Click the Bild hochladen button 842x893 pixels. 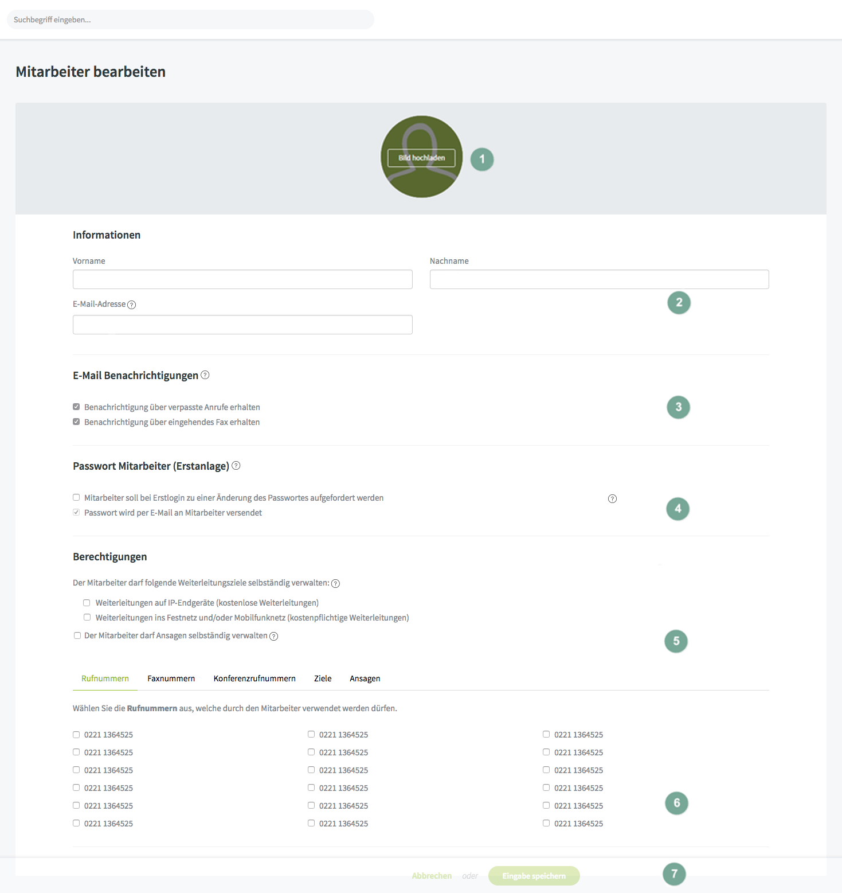click(421, 158)
